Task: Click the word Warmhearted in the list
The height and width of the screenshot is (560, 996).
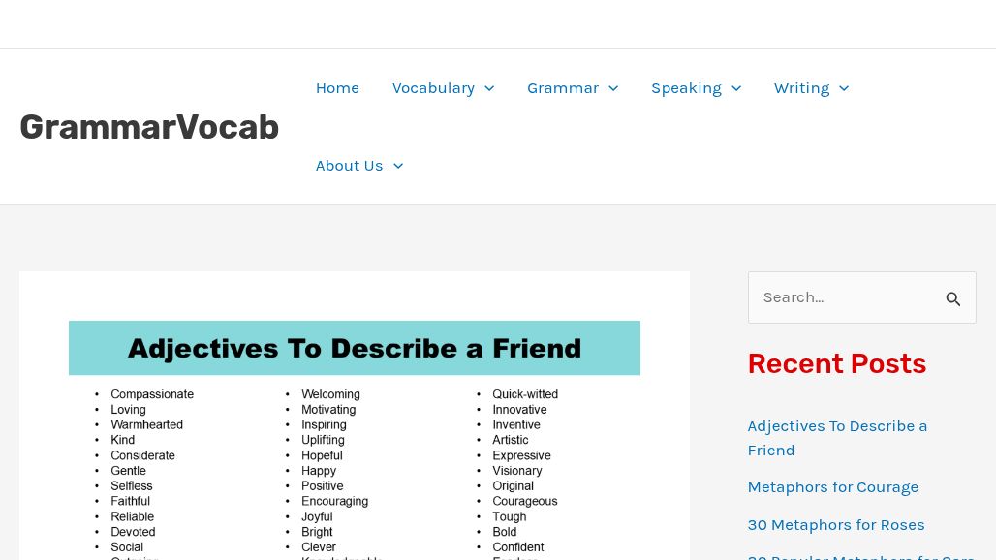Action: click(146, 424)
